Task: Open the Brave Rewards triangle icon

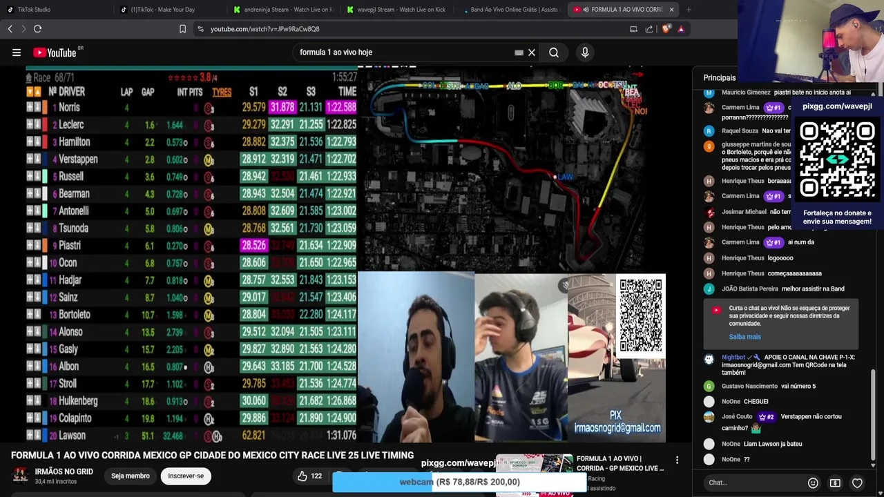Action: [x=681, y=29]
